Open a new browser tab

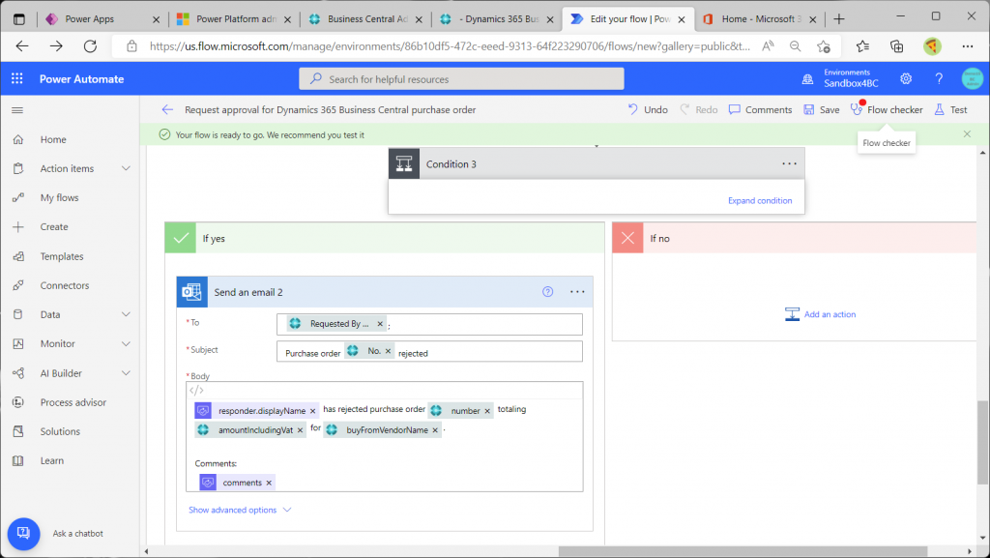point(839,19)
